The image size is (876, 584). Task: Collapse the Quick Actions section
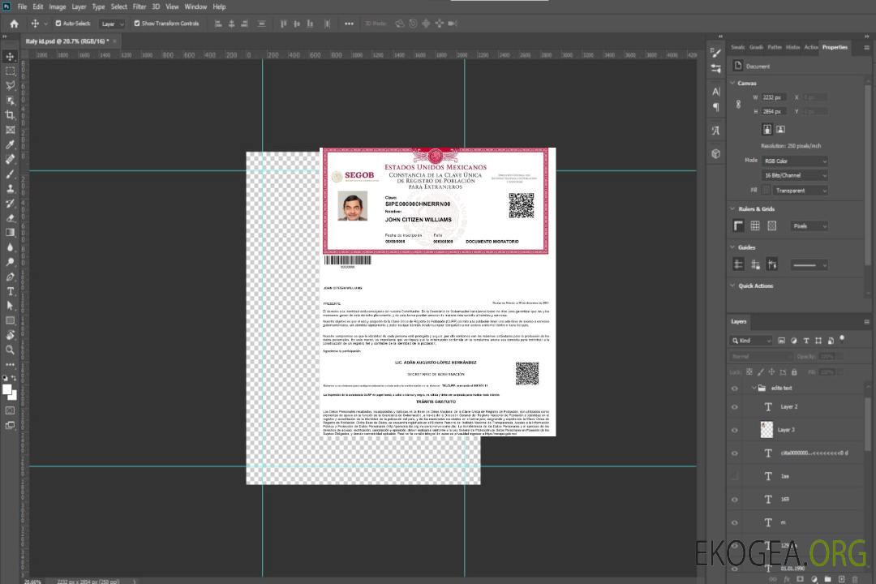tap(732, 286)
